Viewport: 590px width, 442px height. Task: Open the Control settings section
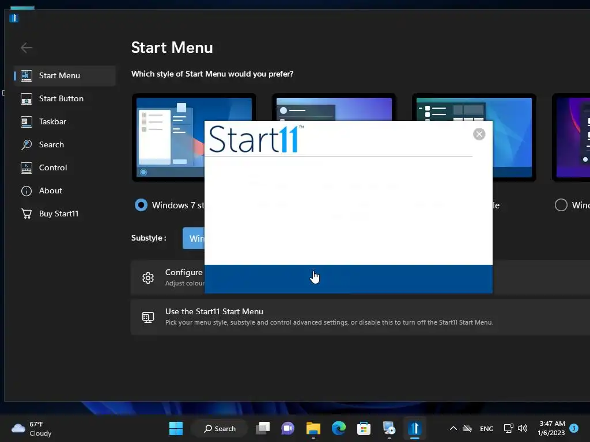65,167
